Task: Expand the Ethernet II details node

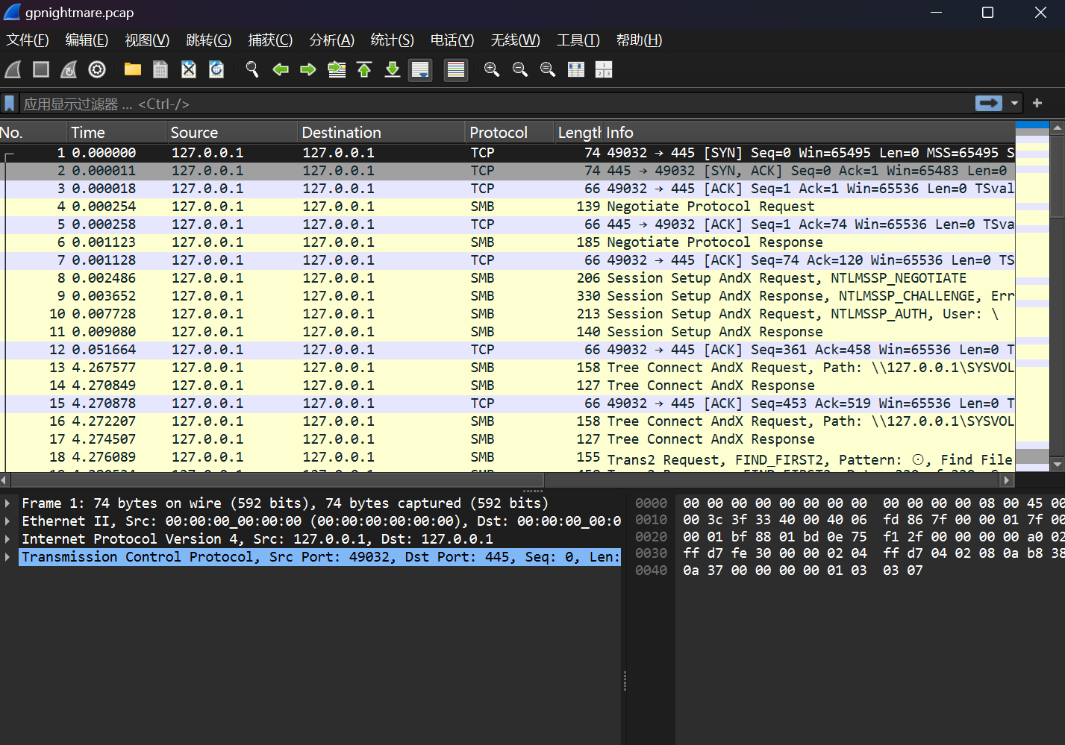Action: pos(7,521)
